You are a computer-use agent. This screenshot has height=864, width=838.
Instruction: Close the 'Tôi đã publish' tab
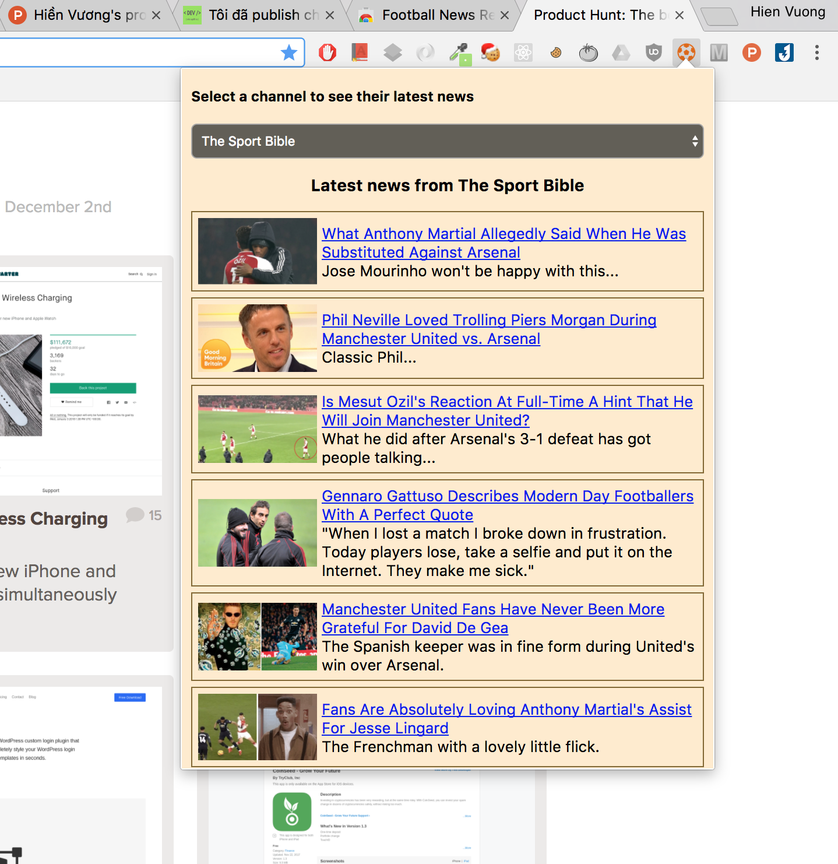coord(330,15)
